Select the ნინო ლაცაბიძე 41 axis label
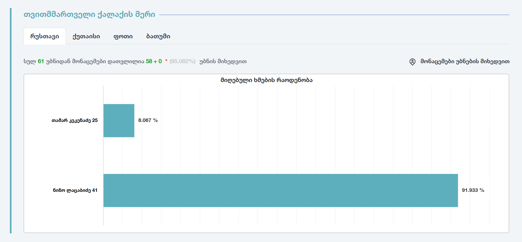This screenshot has width=522, height=242. 75,190
